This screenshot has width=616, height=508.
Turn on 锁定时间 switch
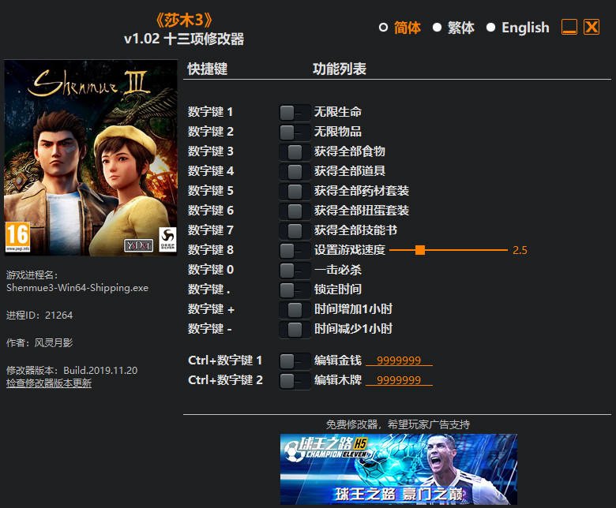294,289
